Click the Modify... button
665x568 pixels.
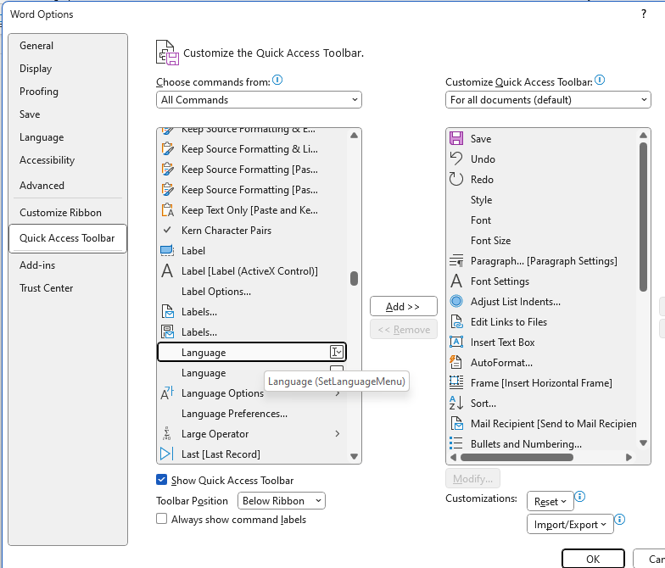pos(472,478)
